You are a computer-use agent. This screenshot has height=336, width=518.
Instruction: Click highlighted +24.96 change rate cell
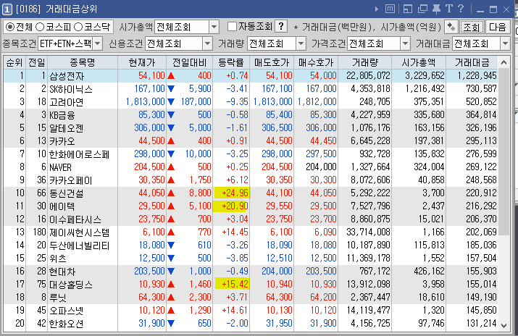tap(233, 193)
